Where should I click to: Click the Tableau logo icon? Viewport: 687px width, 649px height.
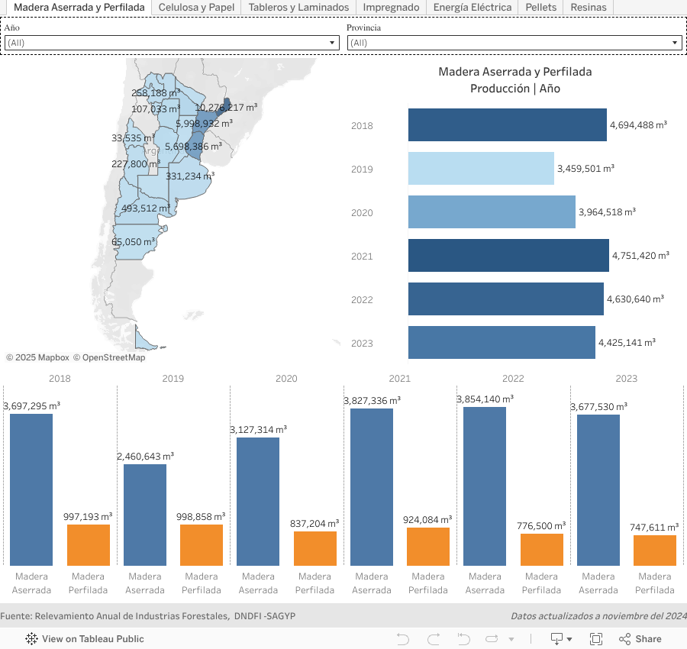32,639
